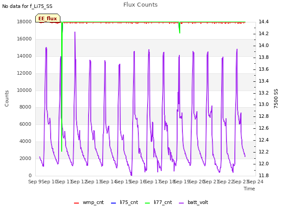
Task: Click the purple batt_volt legend swatch
Action: 182,203
